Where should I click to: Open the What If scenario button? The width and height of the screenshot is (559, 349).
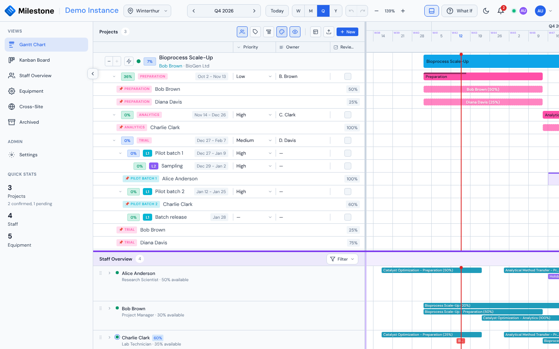pos(459,11)
